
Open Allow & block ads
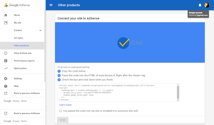23,53
